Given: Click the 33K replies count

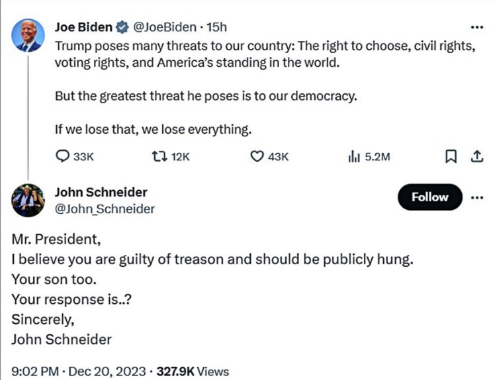Looking at the screenshot, I should 83,157.
